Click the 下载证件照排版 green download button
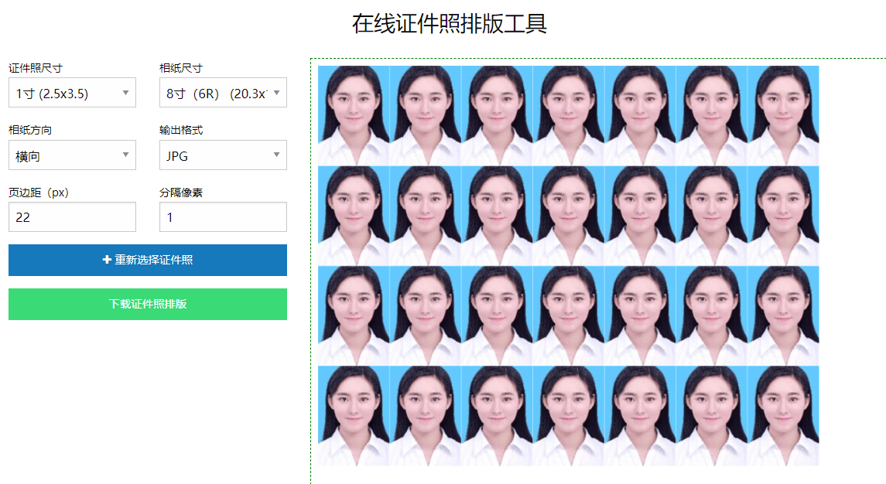Screen dimensions: 886x484 pyautogui.click(x=147, y=304)
